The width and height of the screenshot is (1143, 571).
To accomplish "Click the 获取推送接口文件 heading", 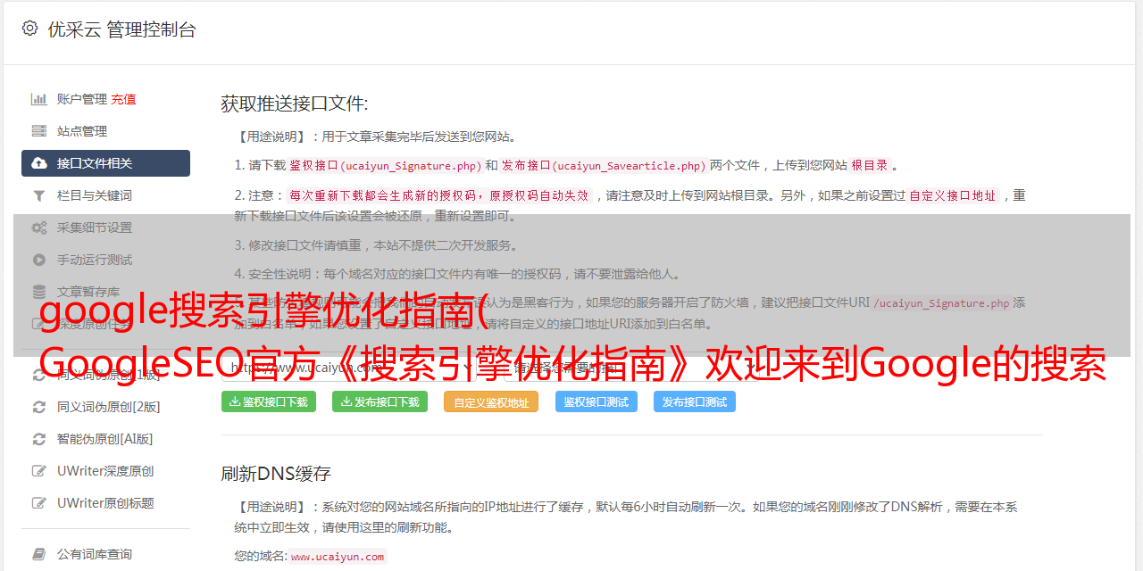I will coord(295,103).
